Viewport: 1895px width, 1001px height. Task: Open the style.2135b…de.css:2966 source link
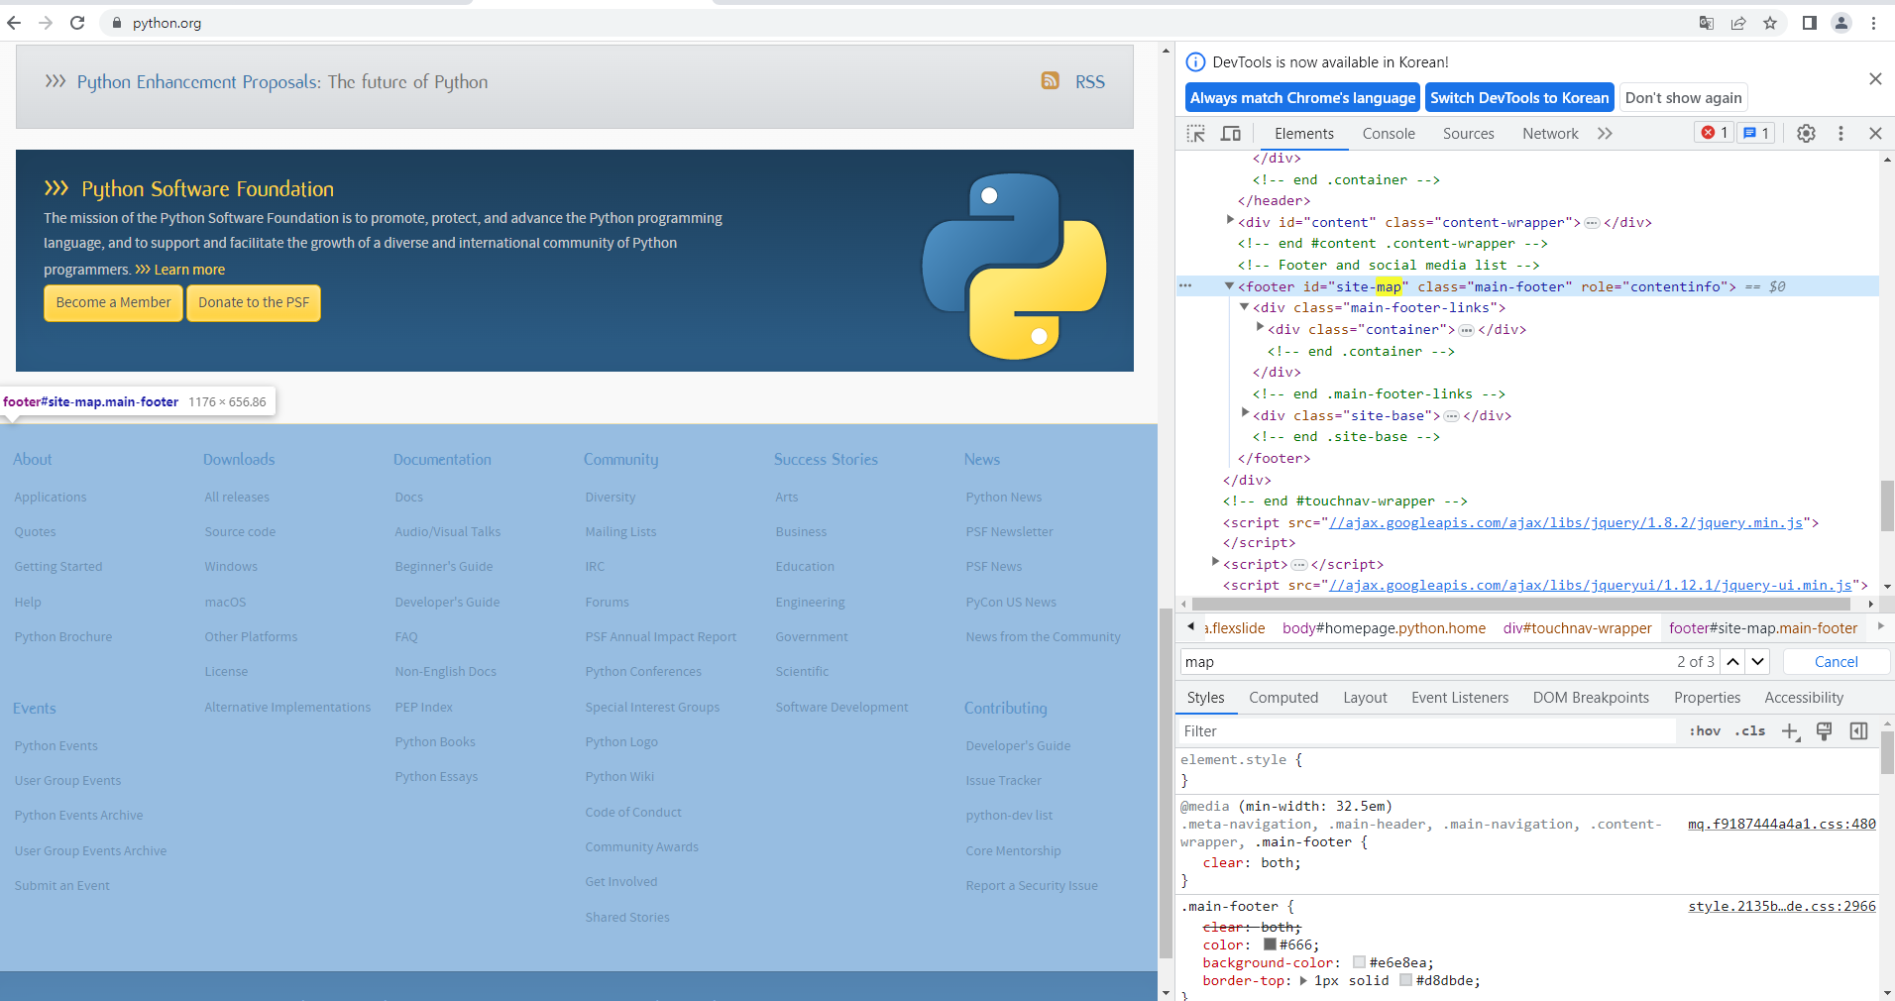coord(1781,906)
